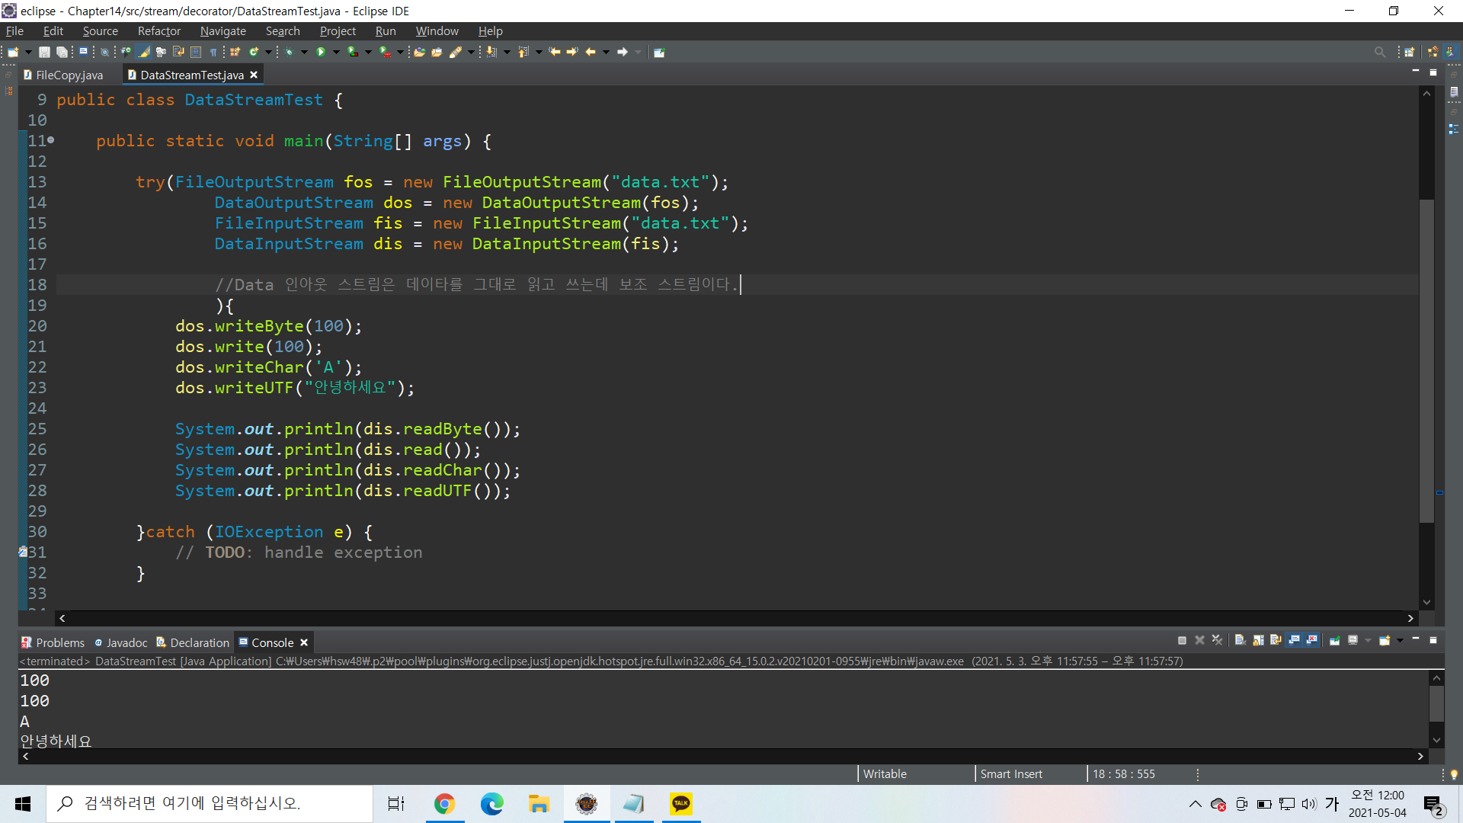
Task: Click the Back navigation arrow icon
Action: click(x=590, y=52)
